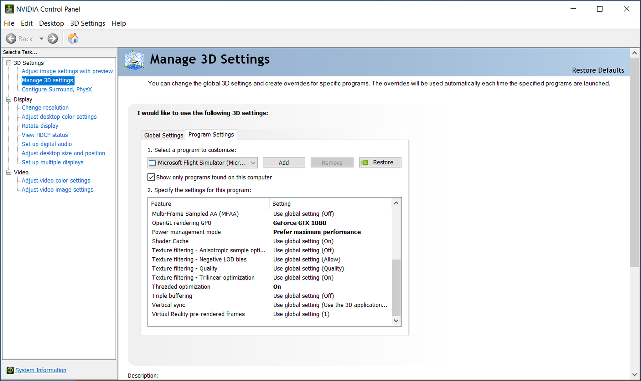641x381 pixels.
Task: Toggle Show only programs found checkbox
Action: click(151, 177)
